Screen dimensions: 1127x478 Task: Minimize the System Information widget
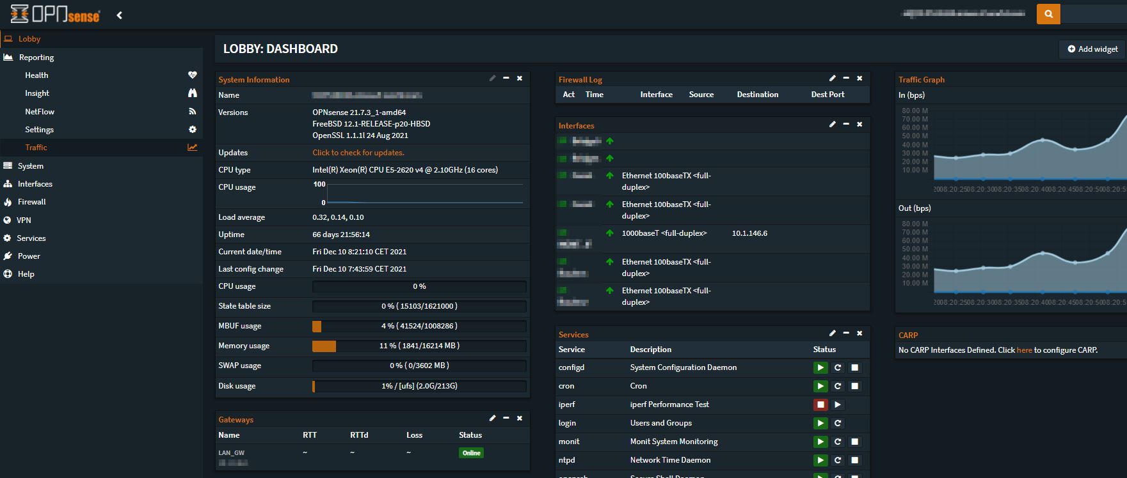506,78
